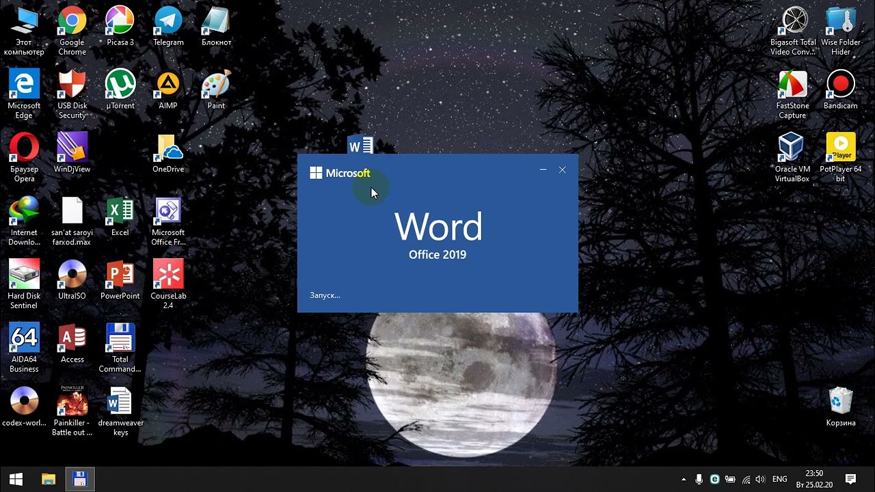
Task: Select the Access shortcut icon
Action: pyautogui.click(x=72, y=344)
